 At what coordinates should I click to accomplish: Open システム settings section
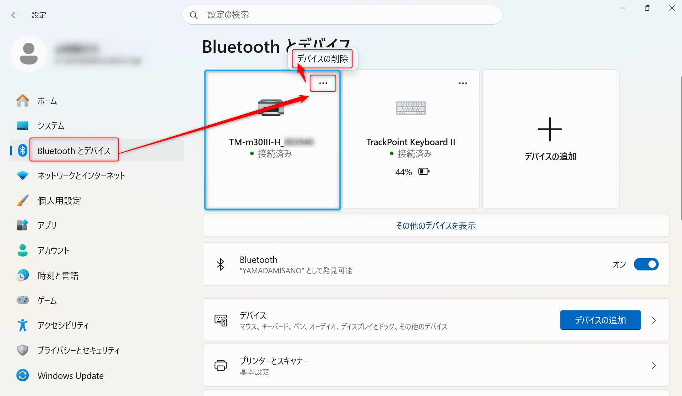click(97, 126)
